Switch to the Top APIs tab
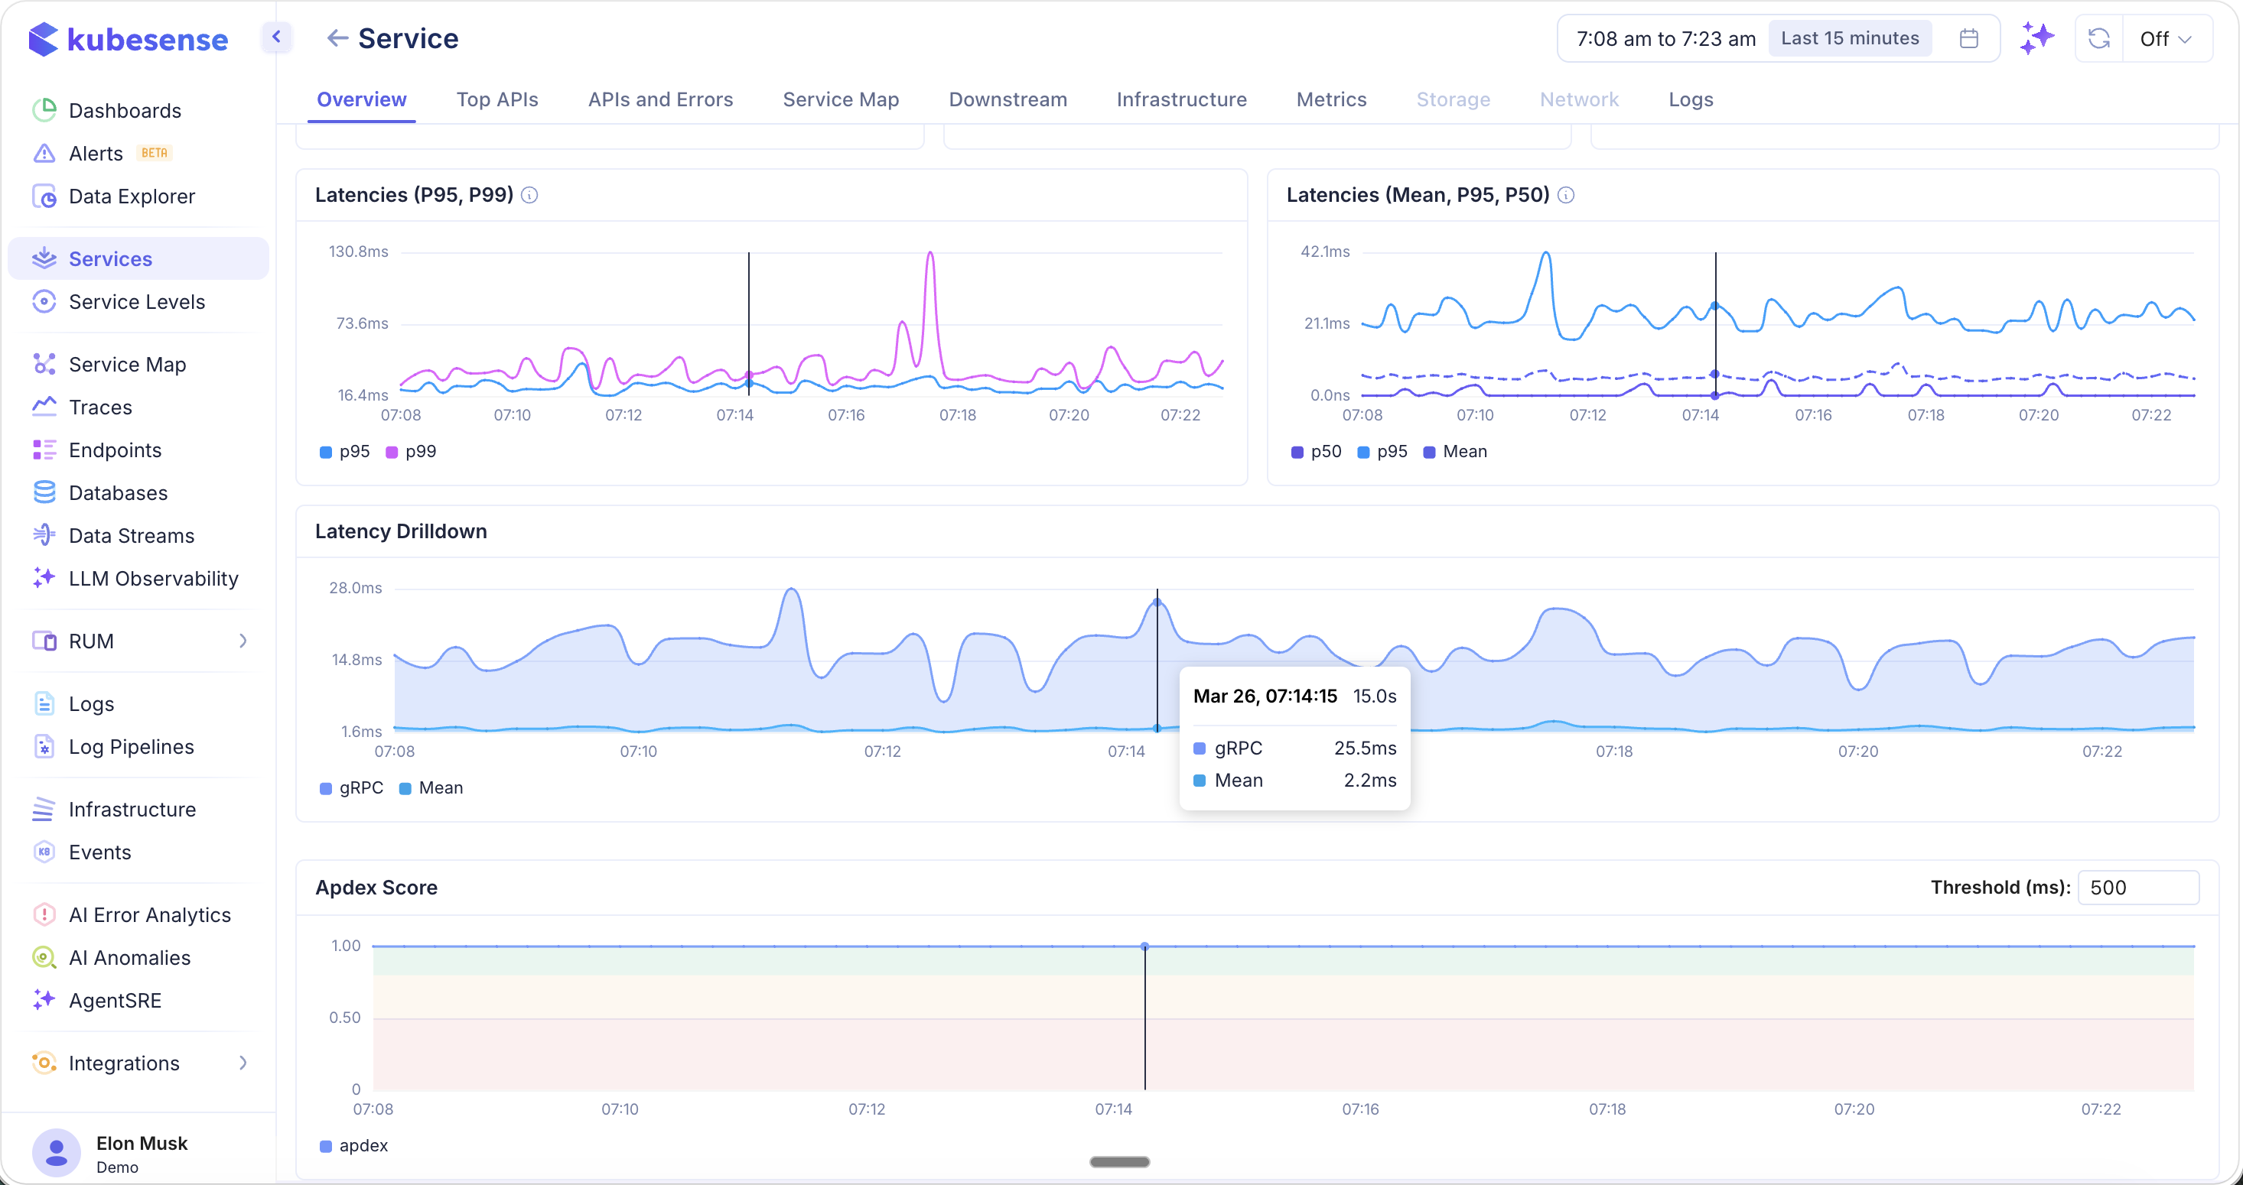 pos(497,99)
